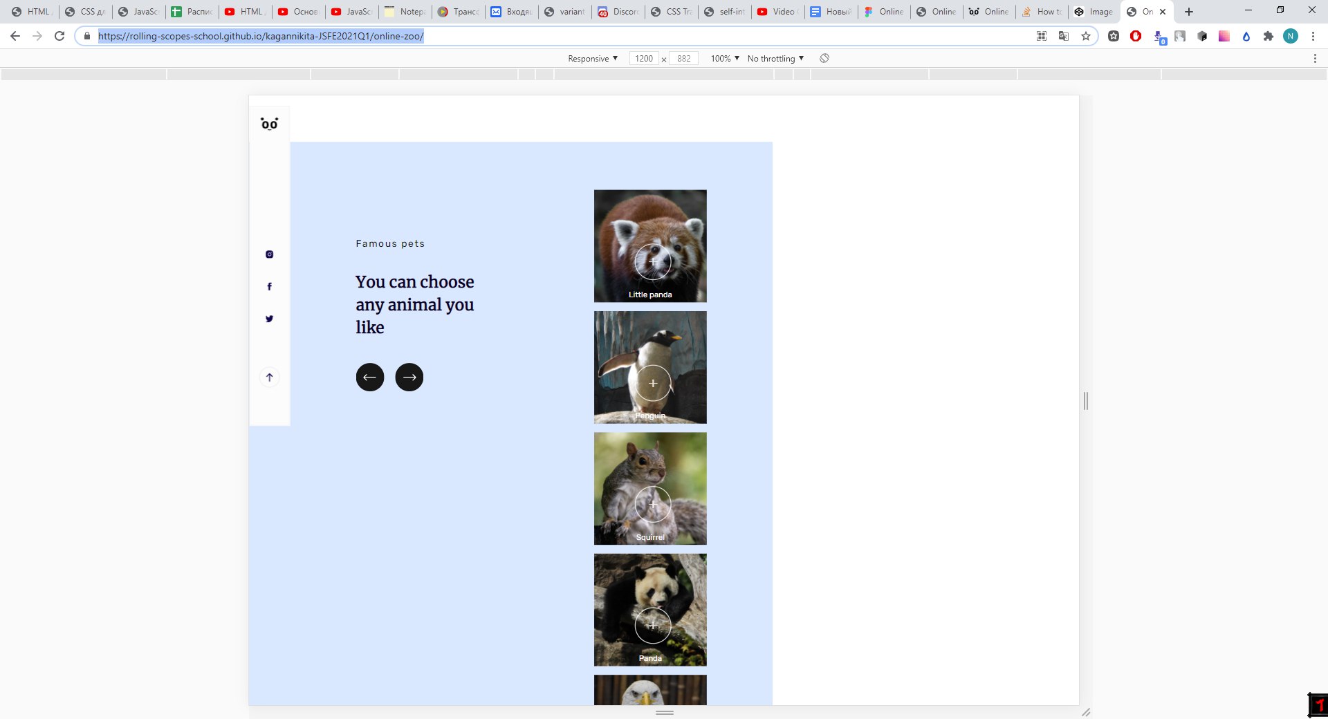The height and width of the screenshot is (719, 1328).
Task: Click the QR code icon in address bar
Action: pyautogui.click(x=1042, y=36)
